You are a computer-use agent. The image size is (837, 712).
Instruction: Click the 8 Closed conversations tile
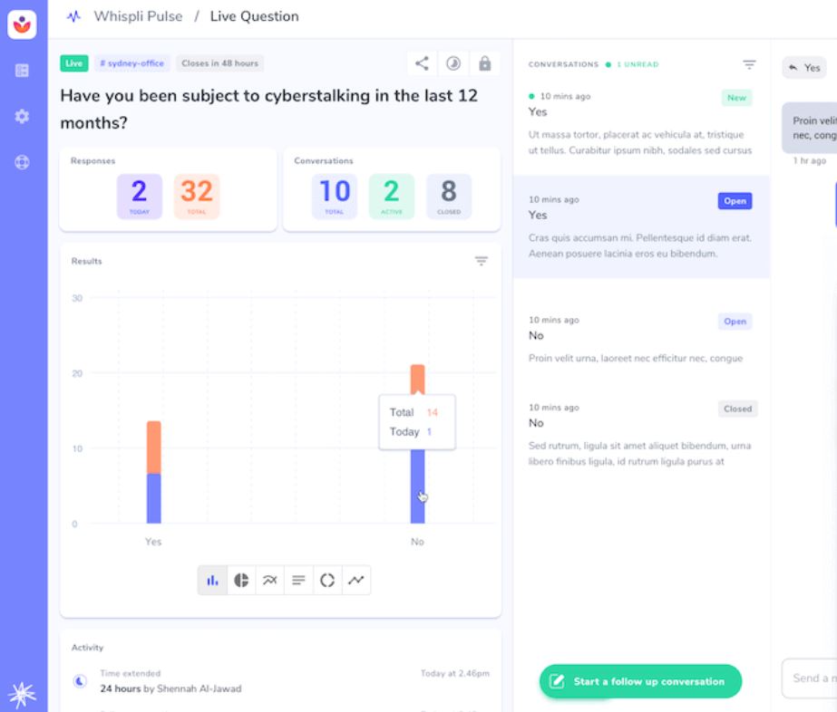(449, 197)
